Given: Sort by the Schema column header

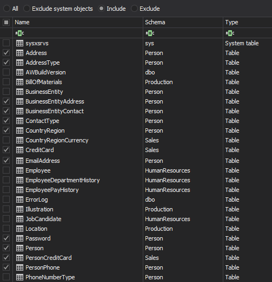Looking at the screenshot, I should (183, 22).
